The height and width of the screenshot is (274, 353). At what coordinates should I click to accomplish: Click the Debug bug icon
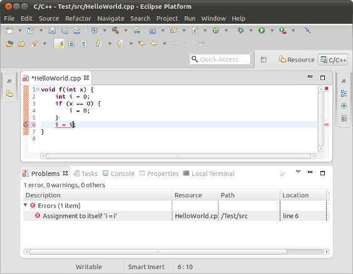(x=241, y=31)
